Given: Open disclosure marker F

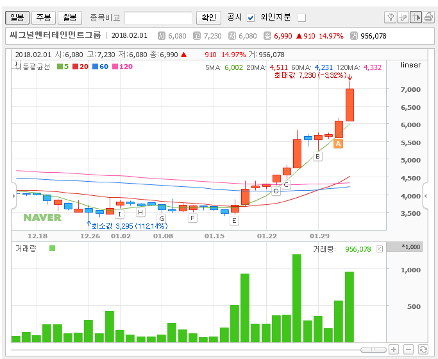Looking at the screenshot, I should click(x=192, y=218).
